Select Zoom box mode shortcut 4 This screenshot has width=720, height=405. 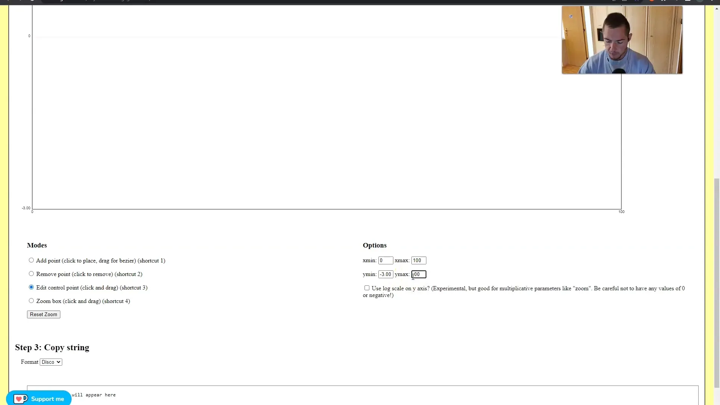31,301
